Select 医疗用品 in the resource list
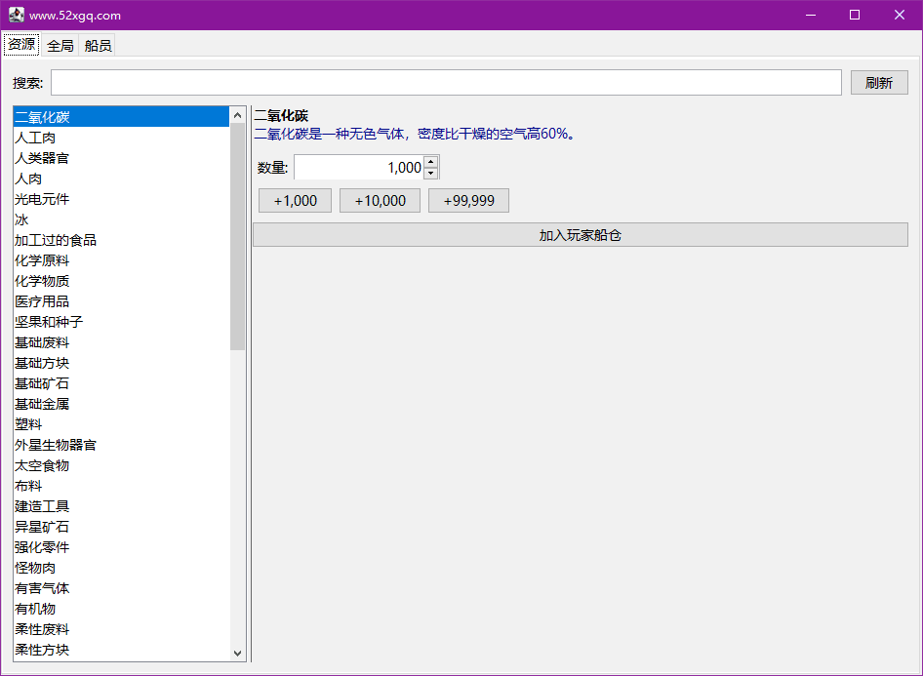 point(121,301)
